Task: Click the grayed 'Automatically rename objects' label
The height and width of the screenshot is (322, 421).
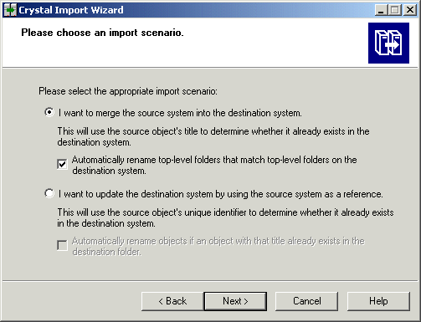Action: tap(218, 246)
